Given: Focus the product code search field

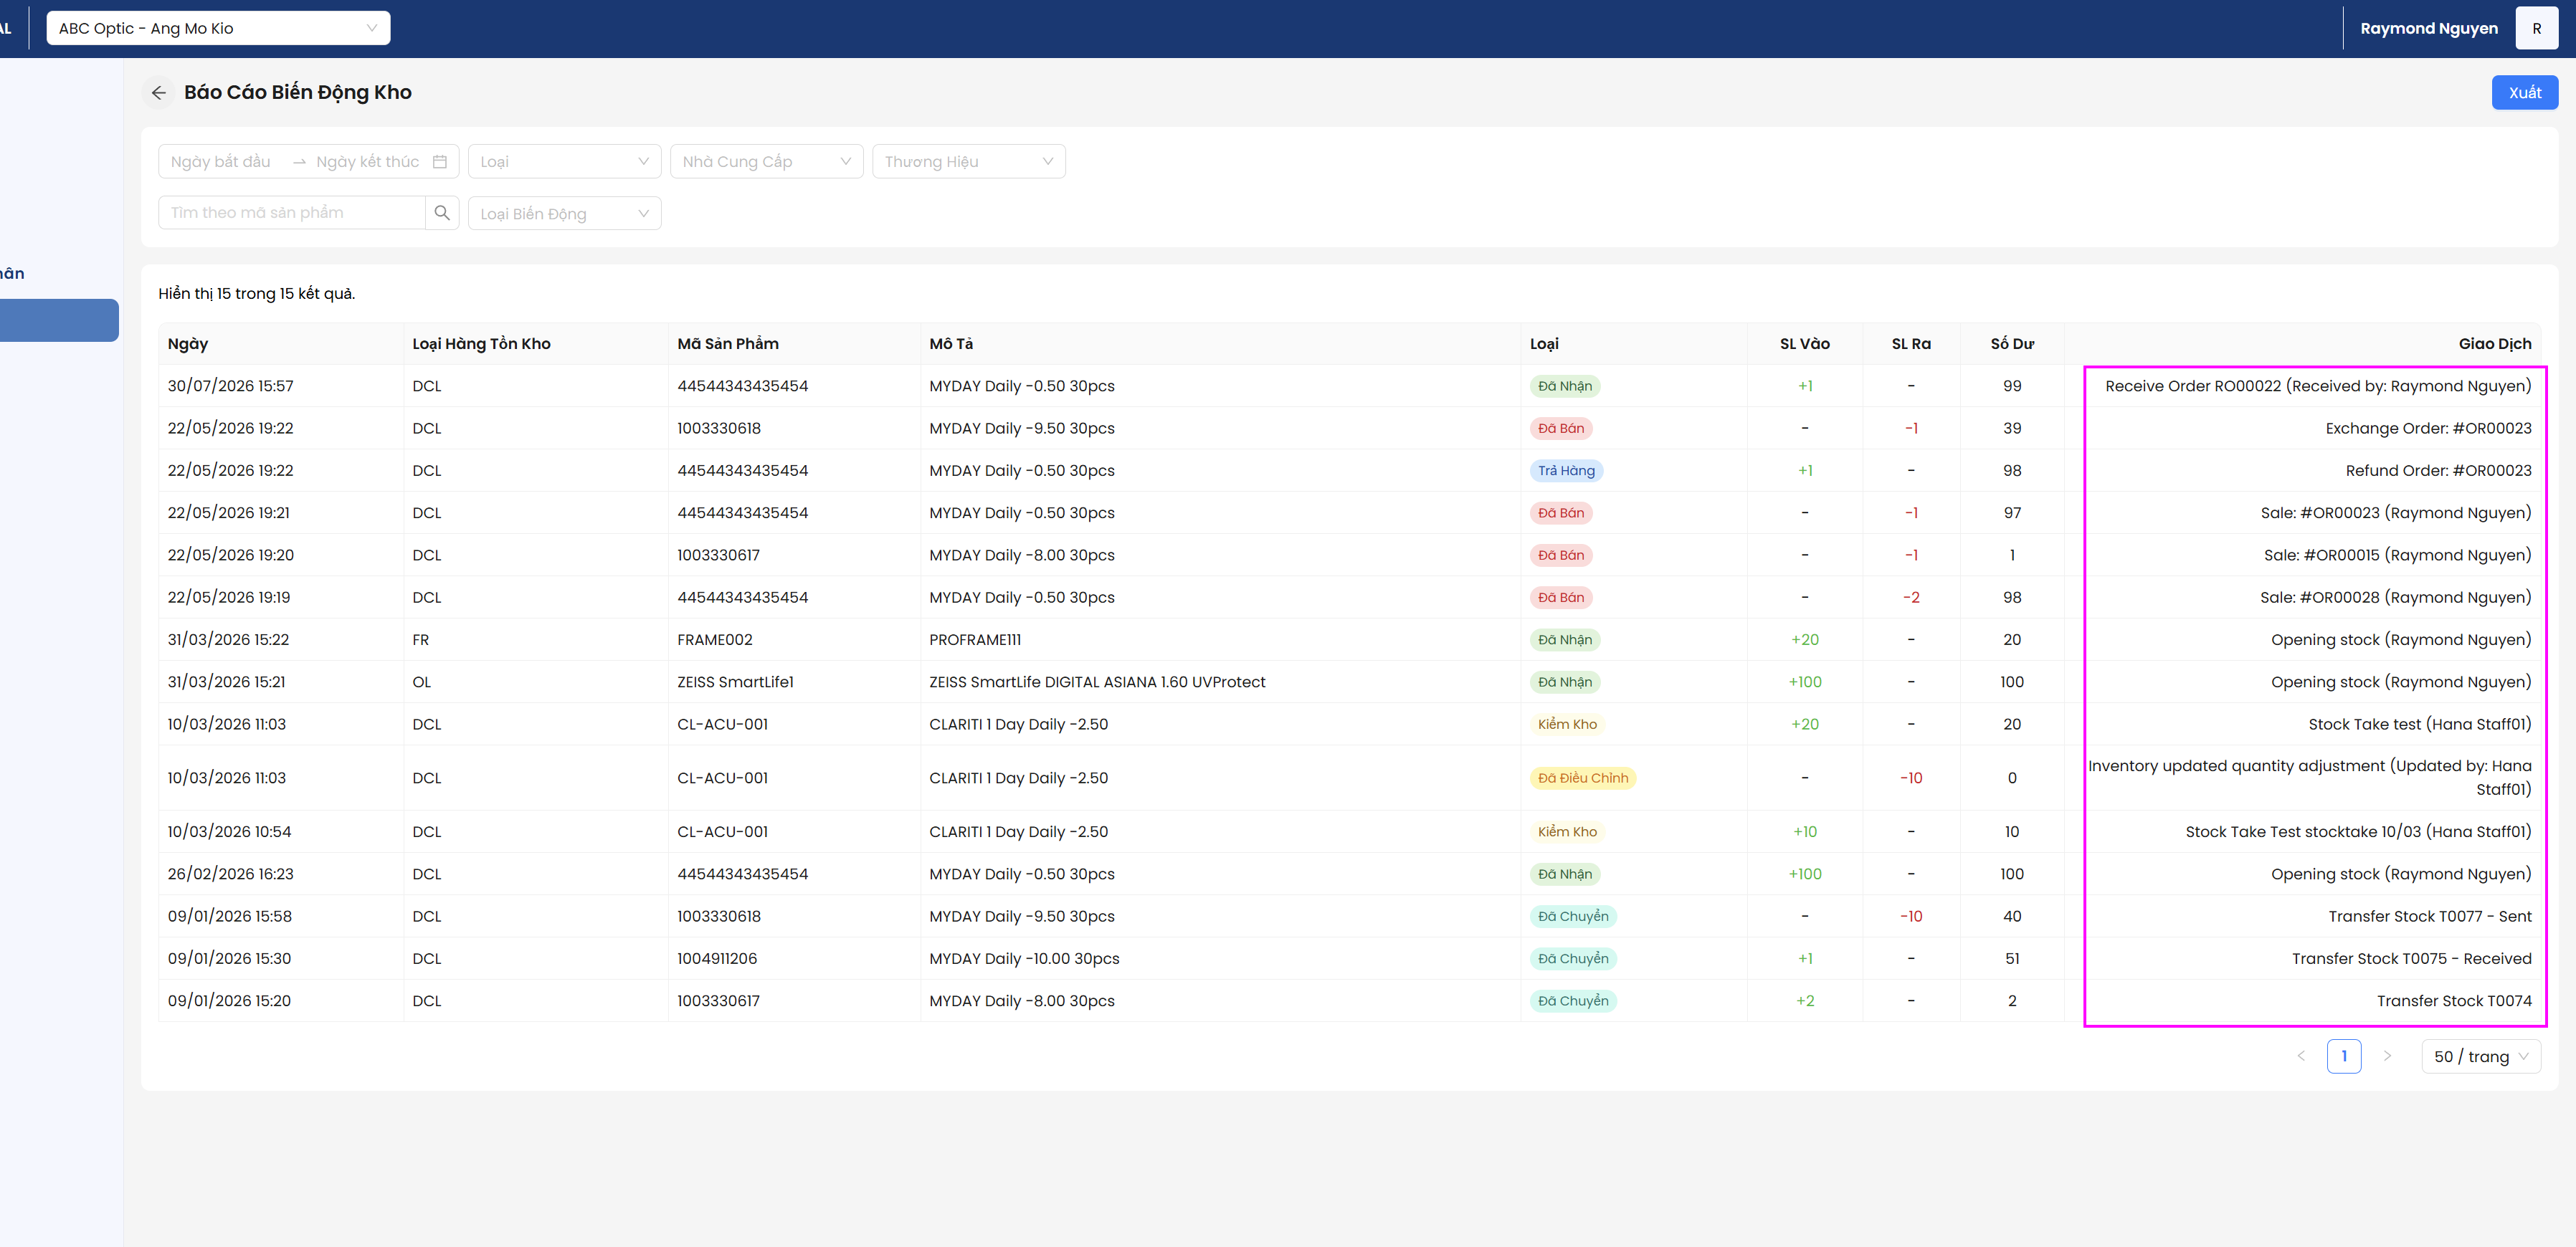Looking at the screenshot, I should (x=292, y=213).
